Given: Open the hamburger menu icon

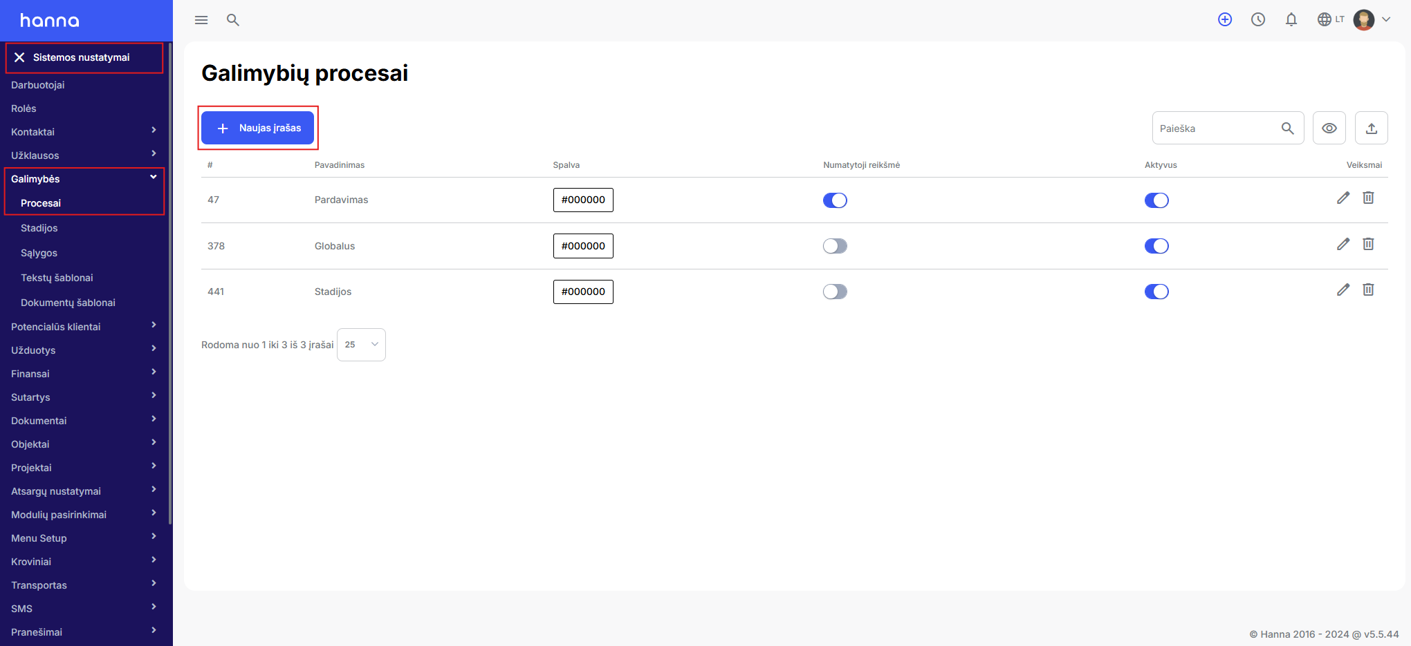Looking at the screenshot, I should click(201, 20).
